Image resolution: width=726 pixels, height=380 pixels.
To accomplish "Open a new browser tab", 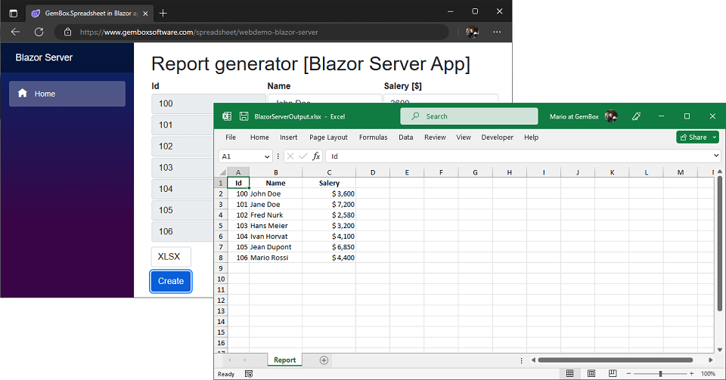I will point(163,13).
